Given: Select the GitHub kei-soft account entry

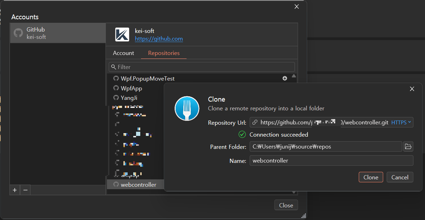Looking at the screenshot, I should coord(58,33).
